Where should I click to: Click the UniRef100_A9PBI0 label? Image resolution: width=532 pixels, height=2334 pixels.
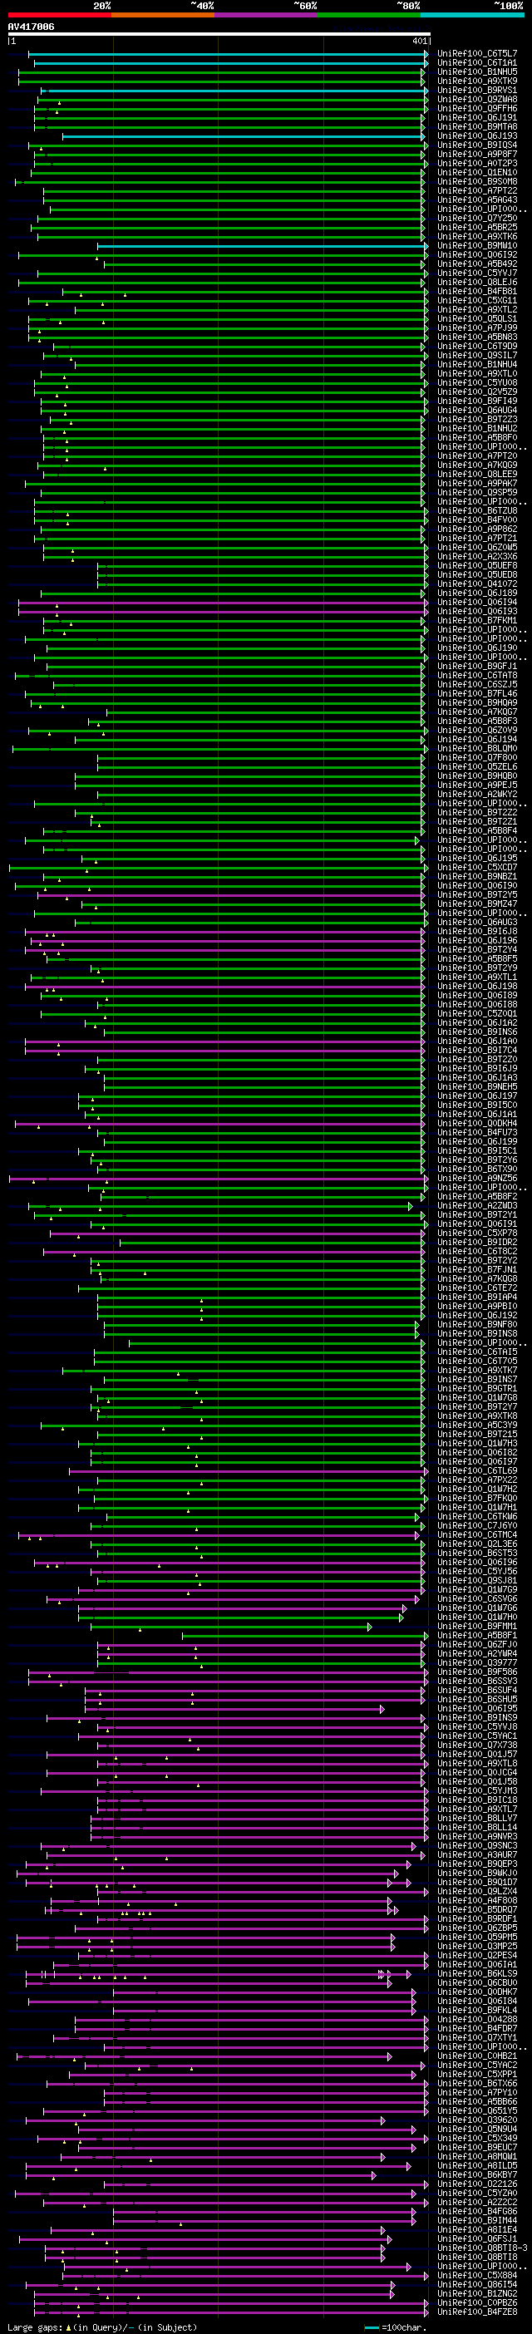coord(478,1306)
